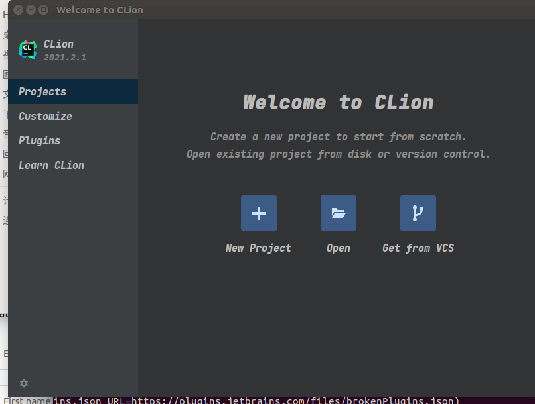Click the large Welcome to CLion heading

point(339,102)
